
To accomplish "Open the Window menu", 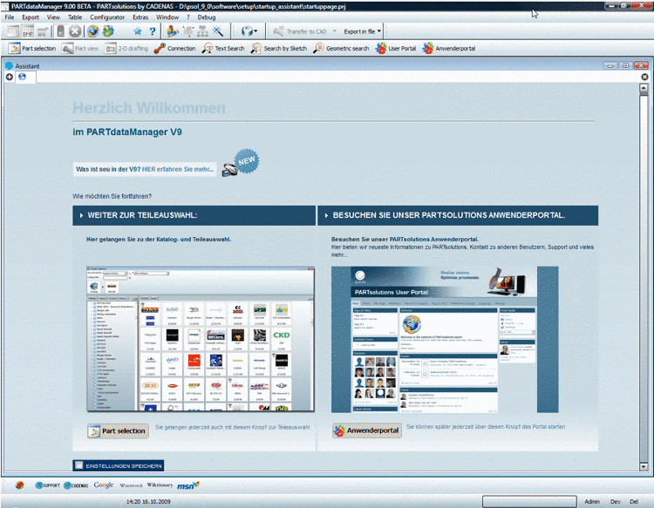I will pyautogui.click(x=167, y=17).
